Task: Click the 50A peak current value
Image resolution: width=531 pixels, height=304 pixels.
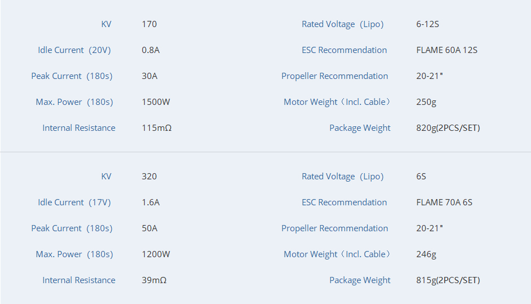Action: click(150, 228)
